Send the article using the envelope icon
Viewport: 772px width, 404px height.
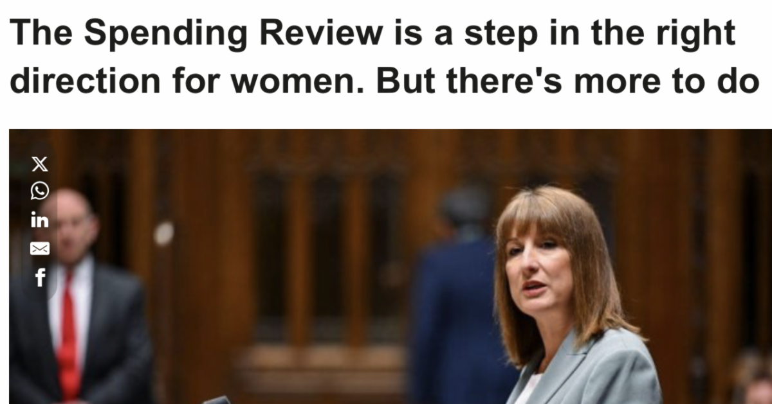39,249
